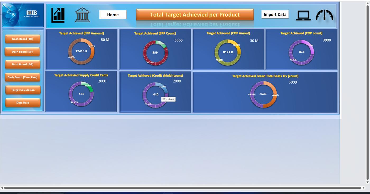Click the 3000 target label

coord(327,40)
